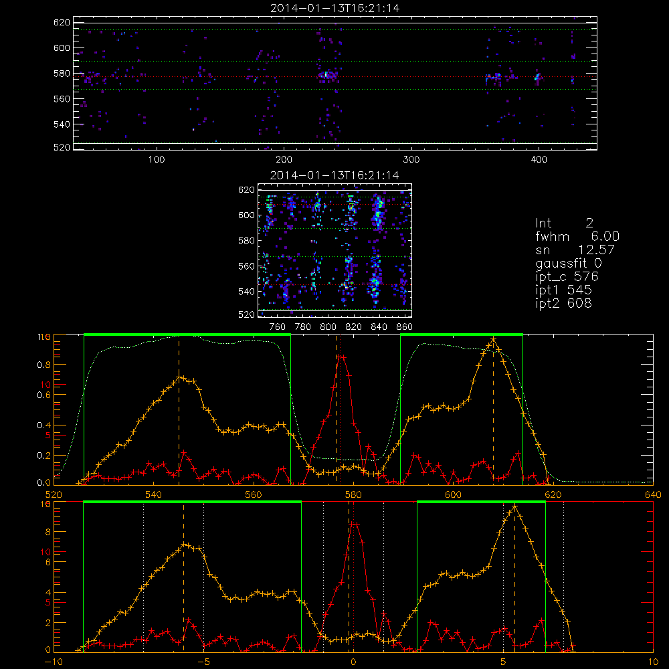This screenshot has width=669, height=669.
Task: Click x-axis label -5 on bottom profile plot
Action: tap(203, 662)
